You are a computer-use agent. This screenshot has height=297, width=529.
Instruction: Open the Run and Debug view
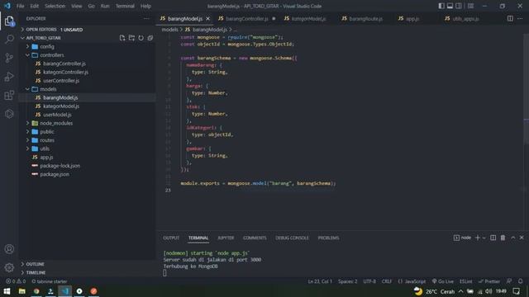tap(9, 77)
